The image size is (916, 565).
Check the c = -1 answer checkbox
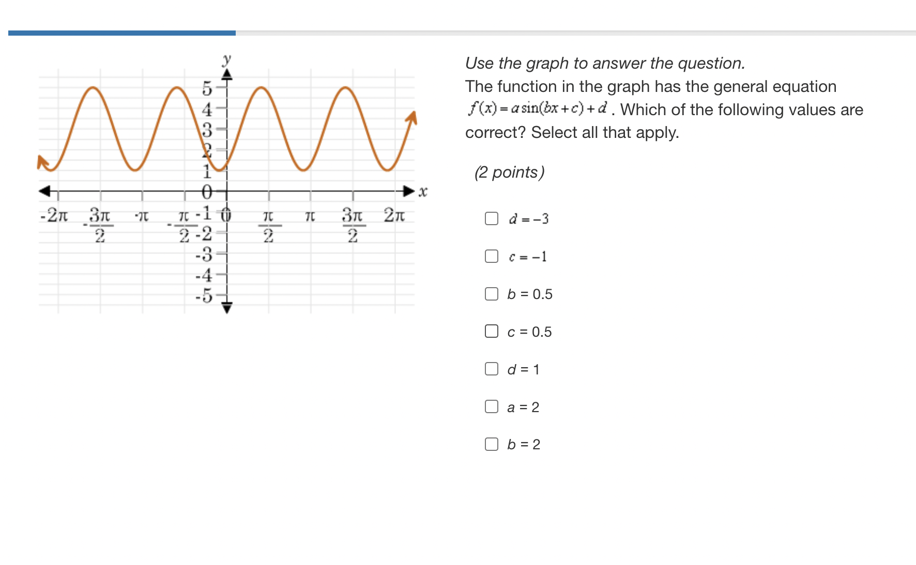(491, 256)
